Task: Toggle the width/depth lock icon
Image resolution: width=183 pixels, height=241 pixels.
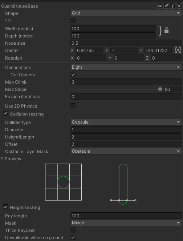Action: (x=166, y=30)
